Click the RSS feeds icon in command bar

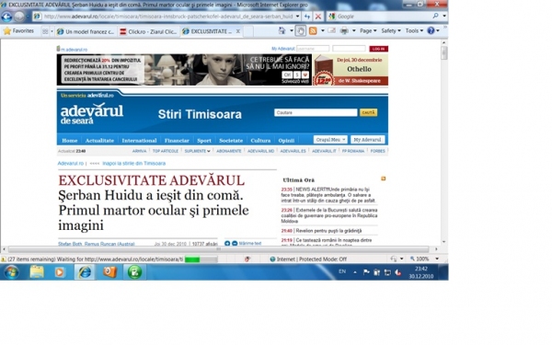[x=313, y=31]
